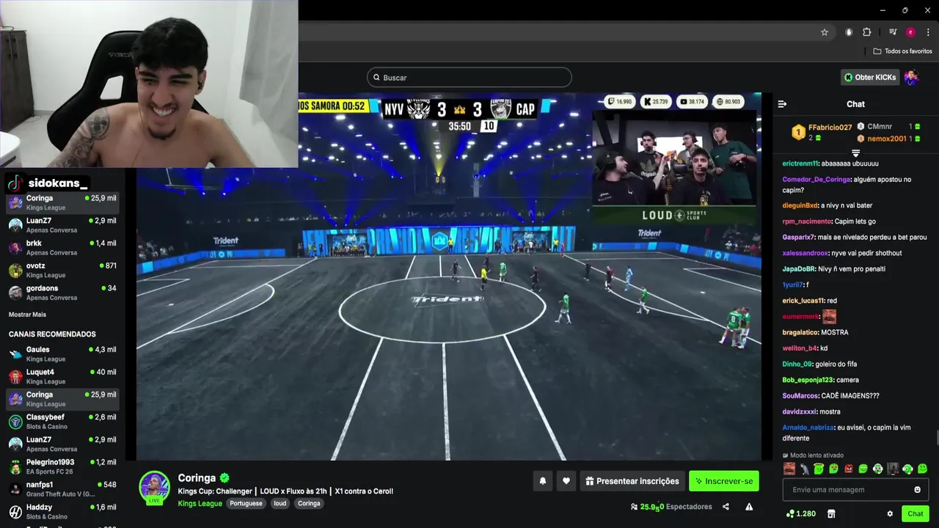The image size is (939, 528).
Task: Share the stream via share icon
Action: [x=726, y=507]
